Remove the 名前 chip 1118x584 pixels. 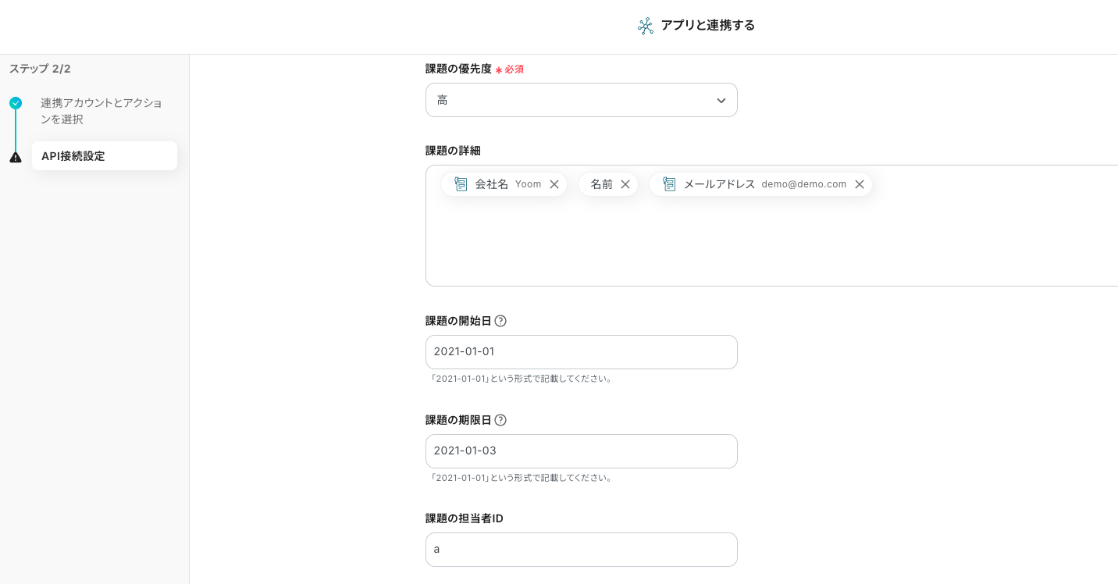625,184
